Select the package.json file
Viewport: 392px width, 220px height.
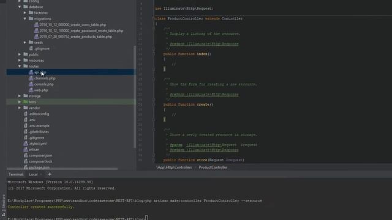[x=39, y=167]
